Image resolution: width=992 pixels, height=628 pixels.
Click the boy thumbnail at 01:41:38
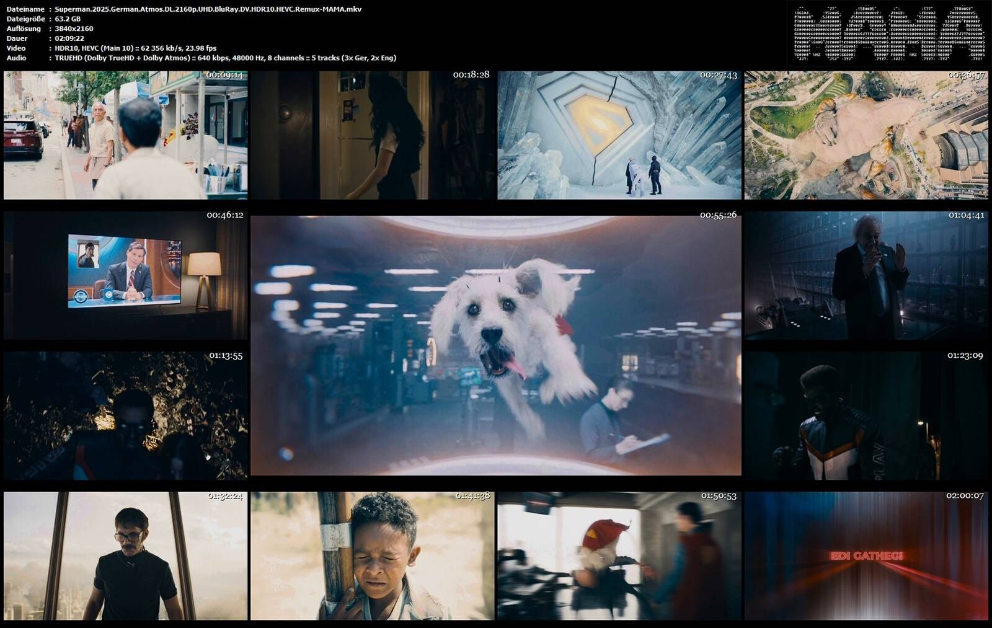pyautogui.click(x=373, y=556)
